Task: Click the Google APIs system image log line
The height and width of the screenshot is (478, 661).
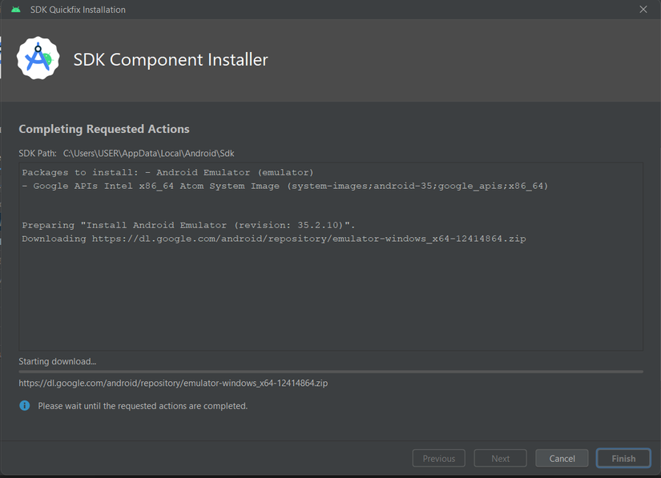Action: coord(284,186)
